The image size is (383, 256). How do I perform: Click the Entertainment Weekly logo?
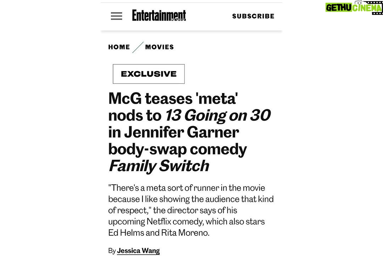click(159, 15)
